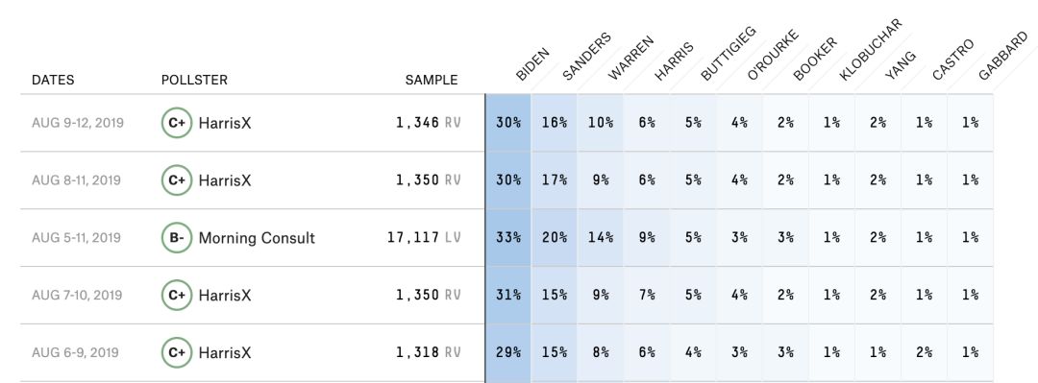Image resolution: width=1038 pixels, height=383 pixels.
Task: Click the C+ grade badge for Aug 7-10 poll
Action: tap(177, 295)
